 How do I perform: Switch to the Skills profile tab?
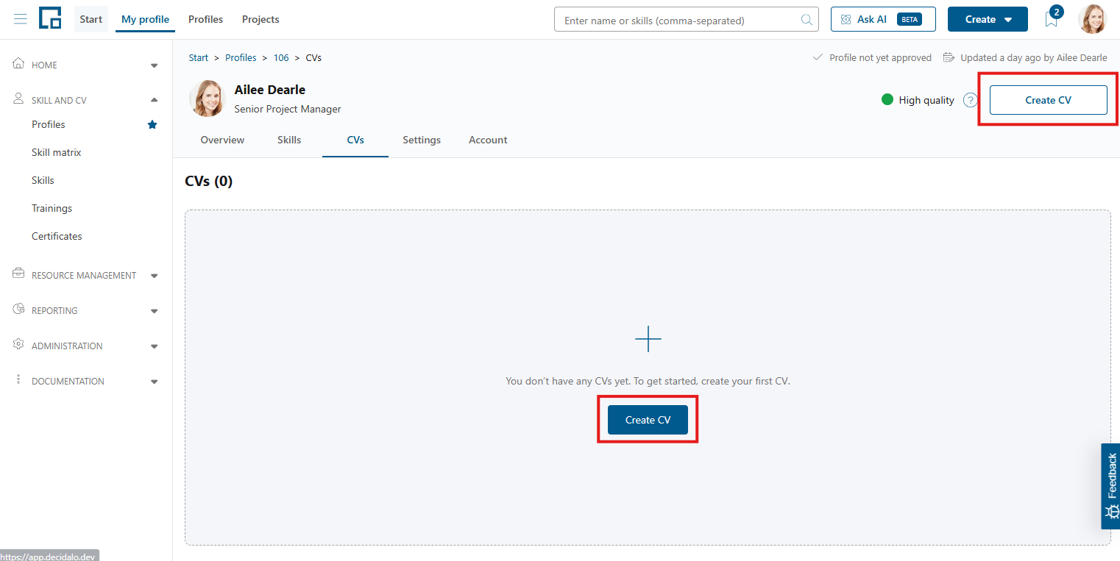289,140
